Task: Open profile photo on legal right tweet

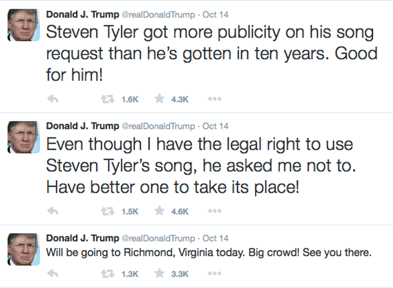Action: click(24, 137)
